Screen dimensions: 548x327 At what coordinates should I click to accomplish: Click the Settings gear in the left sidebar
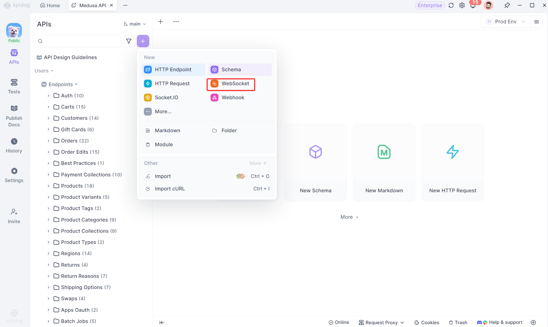tap(14, 175)
